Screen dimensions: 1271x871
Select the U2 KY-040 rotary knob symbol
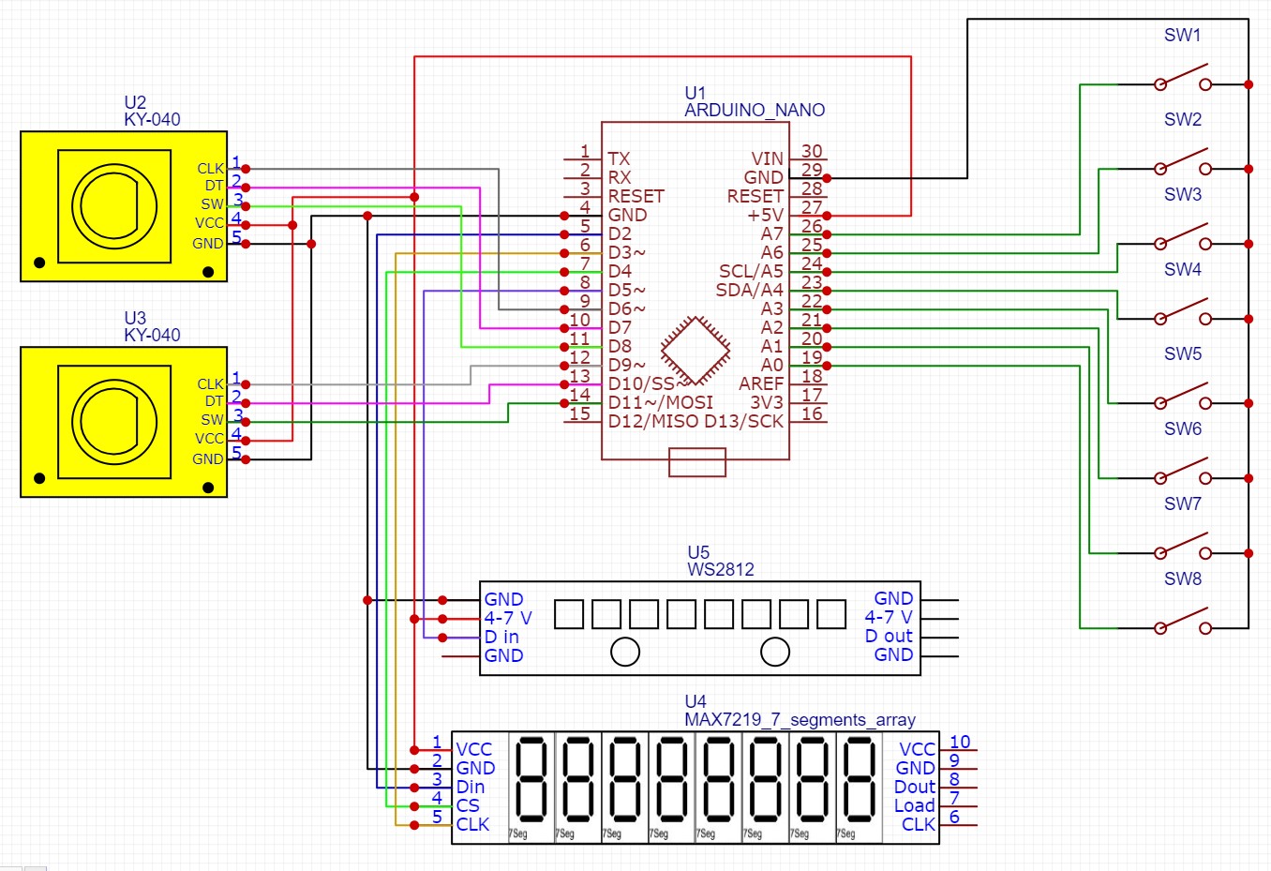click(x=114, y=206)
